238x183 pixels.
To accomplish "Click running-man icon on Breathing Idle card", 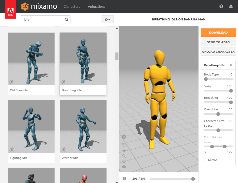I will pyautogui.click(x=63, y=82).
